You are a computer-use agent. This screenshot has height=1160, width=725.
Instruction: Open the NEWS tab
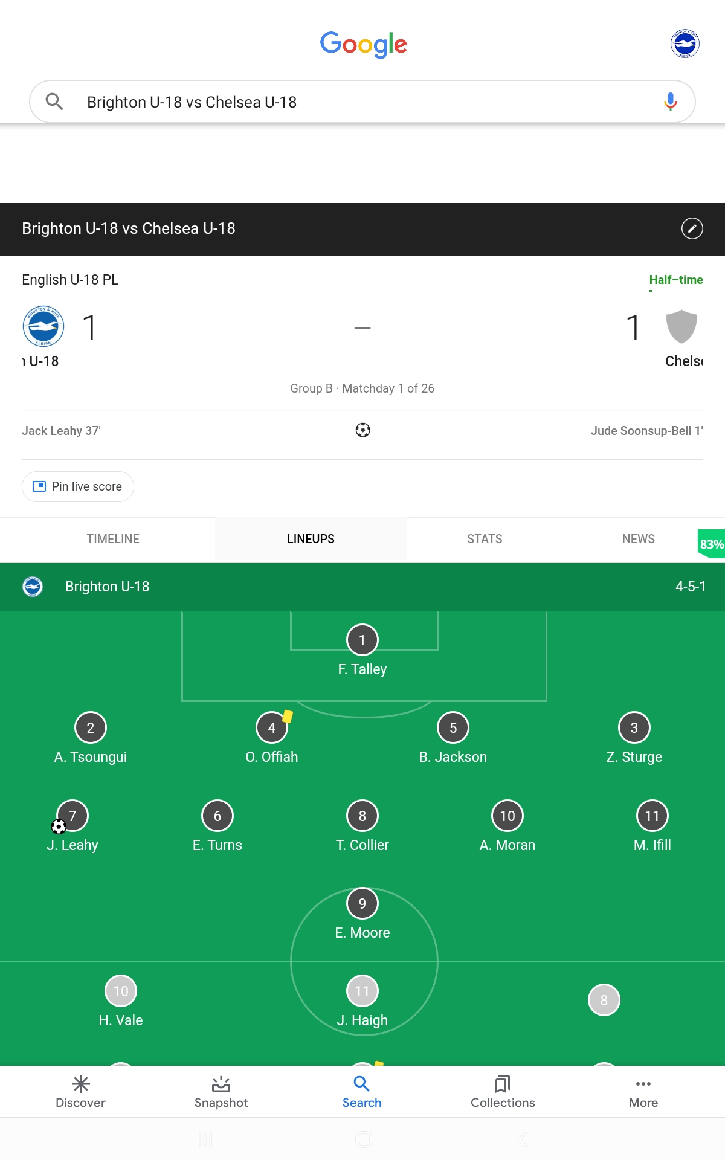tap(639, 539)
